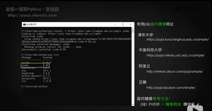Click the 'jieba-0.39.zip' cached file line
Viewport: 212px width, 111px height.
click(59, 42)
